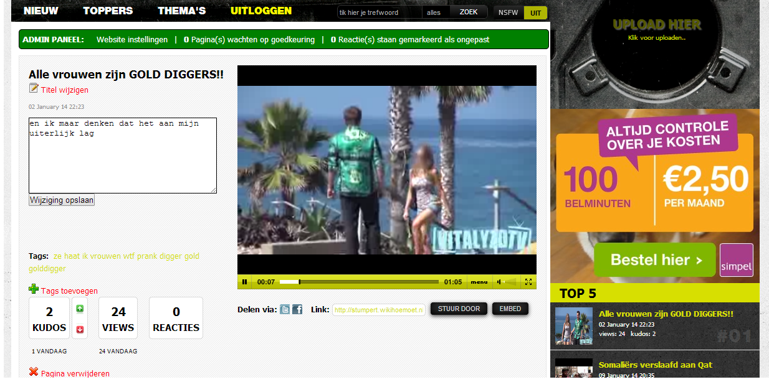Share via the Facebook icon
Screen dimensions: 769x382
297,309
